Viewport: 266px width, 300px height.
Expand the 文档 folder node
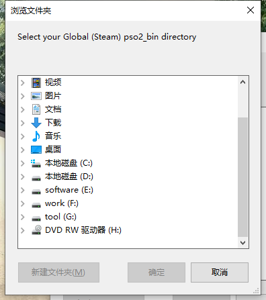23,109
